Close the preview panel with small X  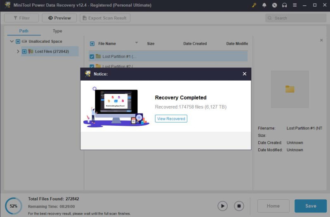321,40
